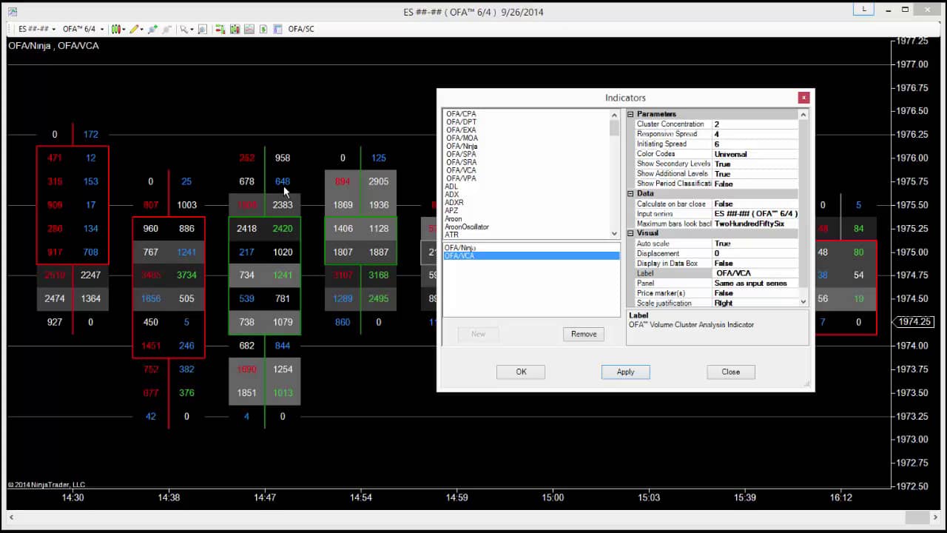Image resolution: width=947 pixels, height=533 pixels.
Task: Select OFA/CPA in available indicators list
Action: (x=461, y=114)
